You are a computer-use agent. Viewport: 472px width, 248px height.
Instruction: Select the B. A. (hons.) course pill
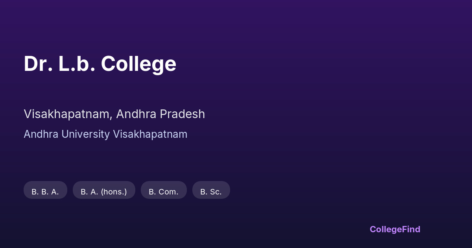(104, 190)
